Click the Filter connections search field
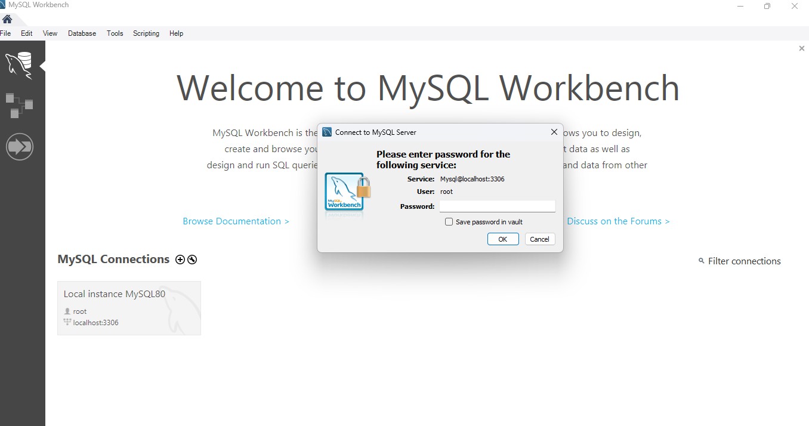 [744, 261]
